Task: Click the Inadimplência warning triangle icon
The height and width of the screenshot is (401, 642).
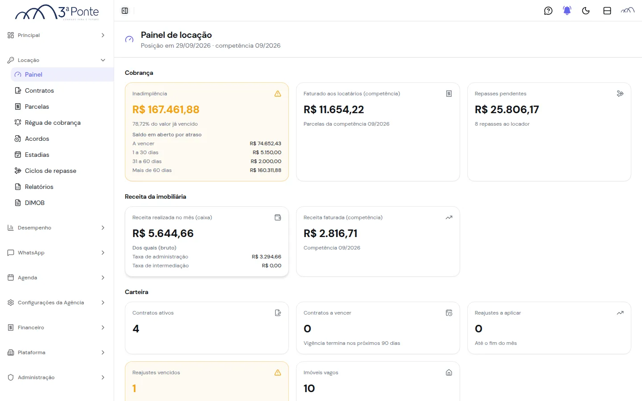Action: coord(278,94)
